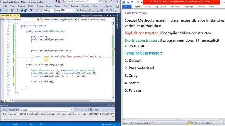The width and height of the screenshot is (225, 126).
Task: Open the Debug configuration dropdown
Action: [x=49, y=10]
